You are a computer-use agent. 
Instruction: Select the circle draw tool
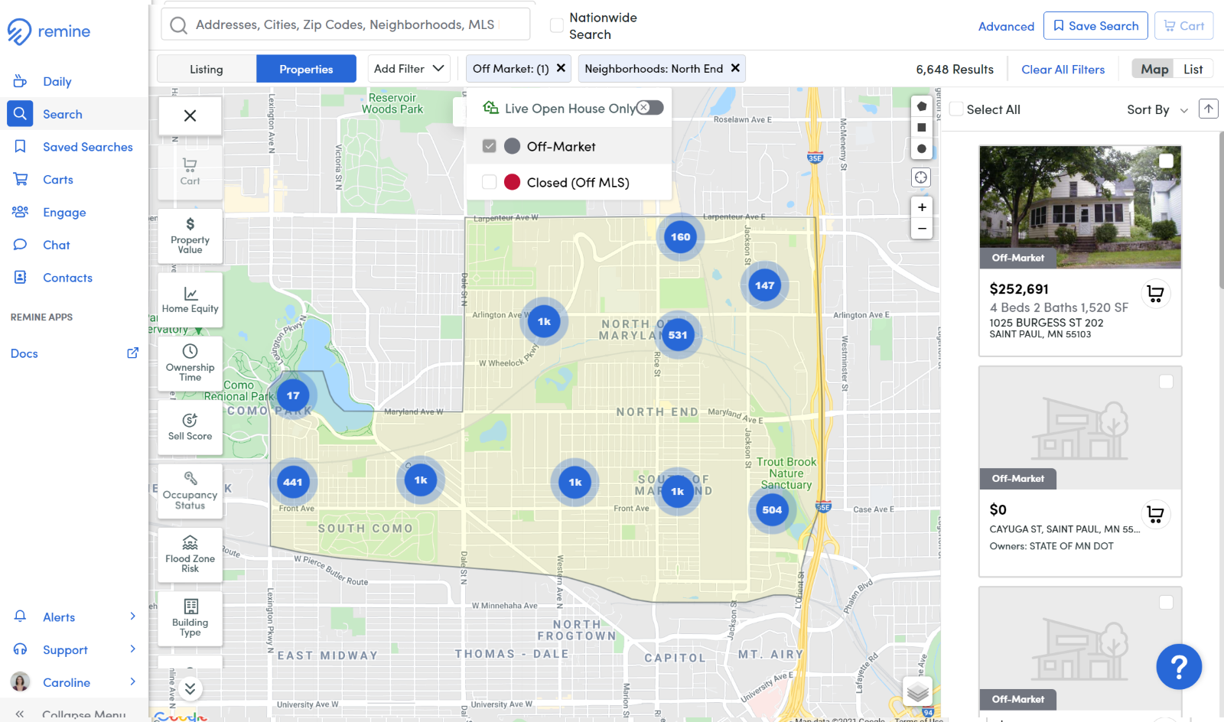(x=921, y=149)
